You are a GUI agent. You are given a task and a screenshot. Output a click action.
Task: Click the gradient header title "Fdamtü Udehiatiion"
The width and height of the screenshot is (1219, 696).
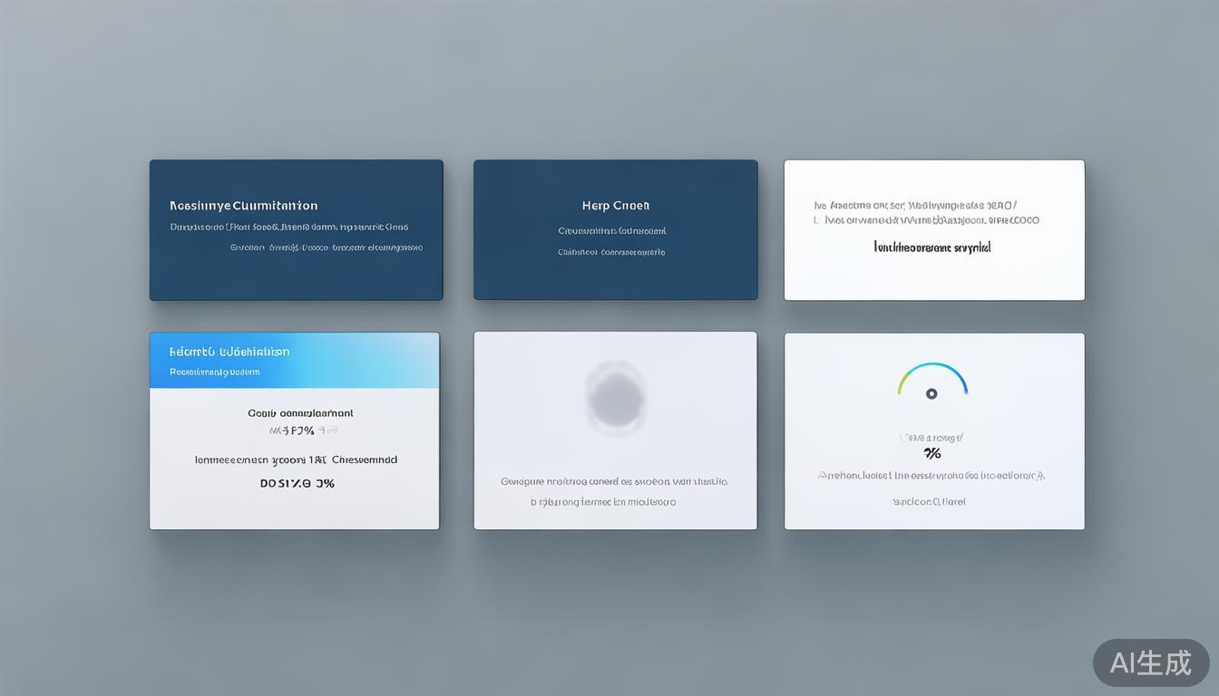229,352
